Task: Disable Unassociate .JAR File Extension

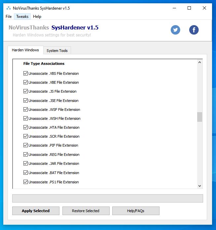Action: pyautogui.click(x=25, y=163)
